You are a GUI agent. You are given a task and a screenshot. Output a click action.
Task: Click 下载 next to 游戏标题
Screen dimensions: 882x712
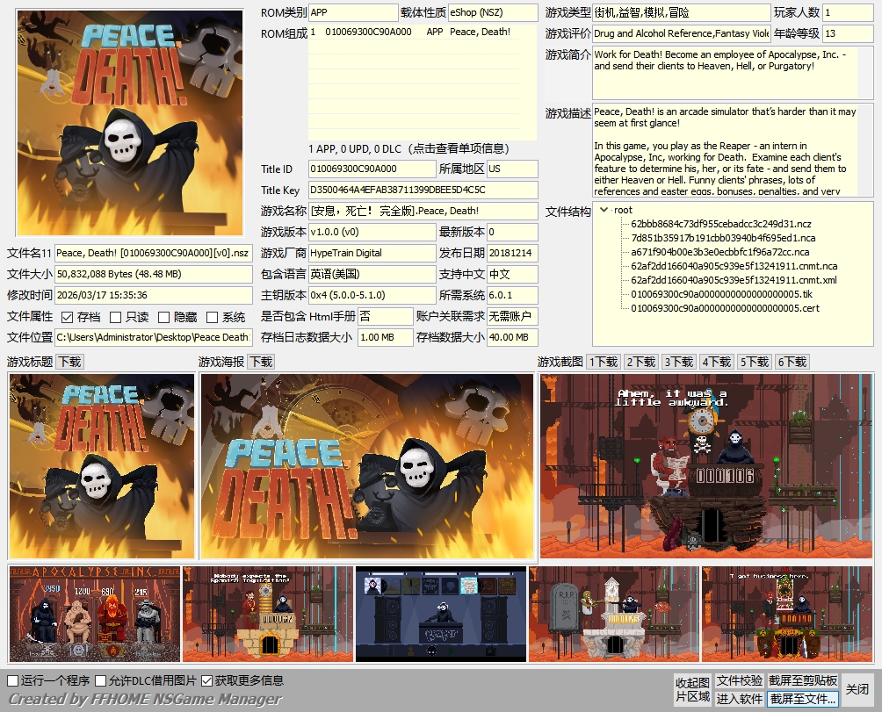tap(70, 362)
